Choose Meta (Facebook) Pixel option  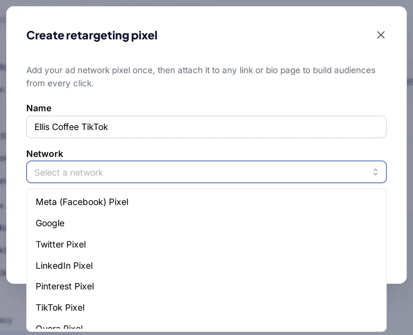206,202
